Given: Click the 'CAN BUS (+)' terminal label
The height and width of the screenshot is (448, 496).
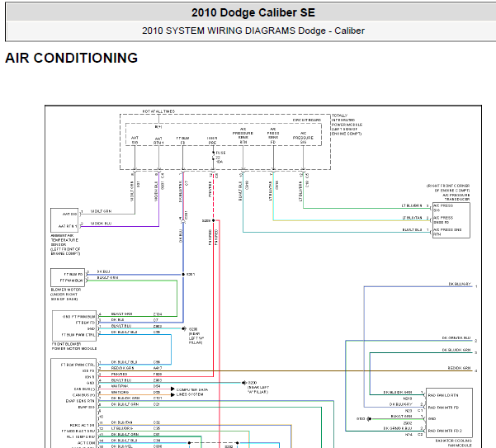Looking at the screenshot, I should tap(83, 395).
